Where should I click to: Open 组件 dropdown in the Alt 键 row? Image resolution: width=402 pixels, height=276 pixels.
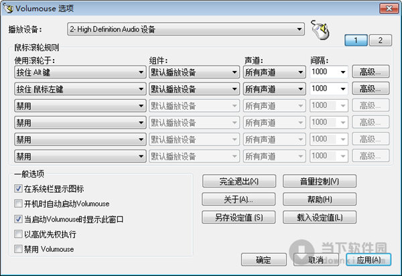pyautogui.click(x=194, y=72)
